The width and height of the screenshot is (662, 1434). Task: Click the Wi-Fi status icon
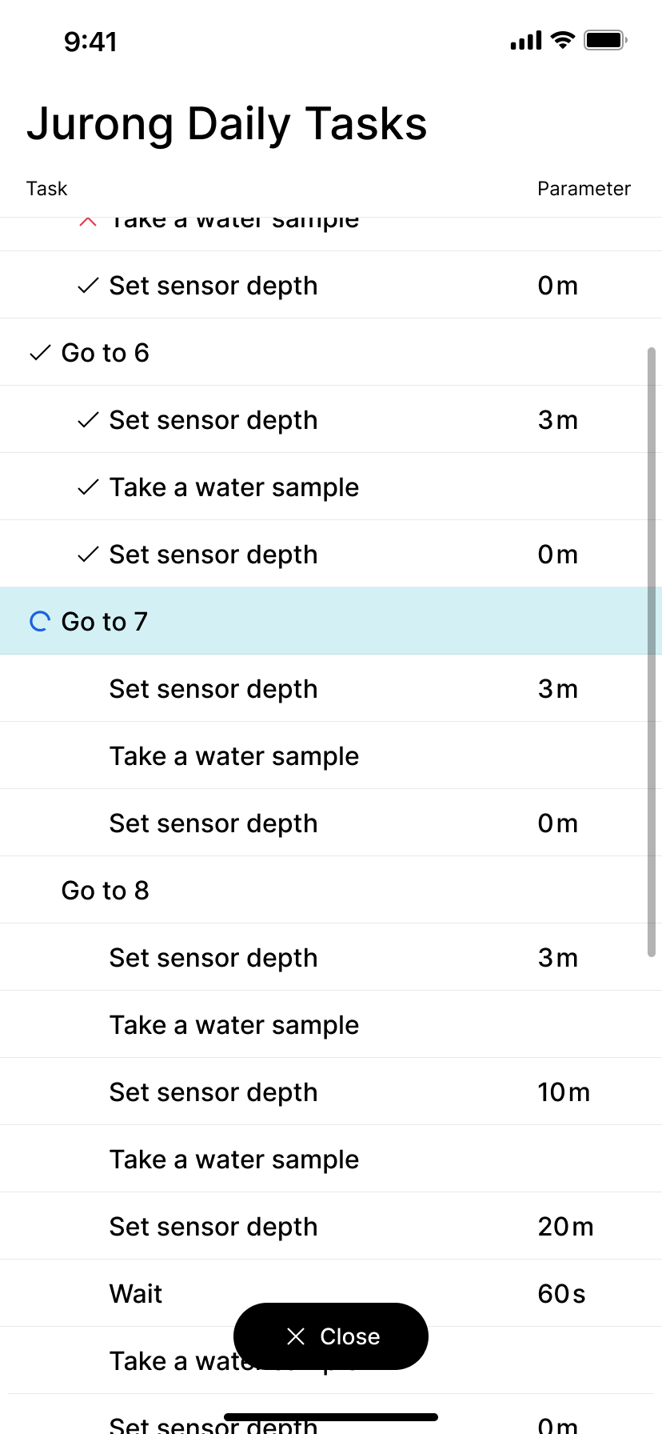click(x=563, y=41)
